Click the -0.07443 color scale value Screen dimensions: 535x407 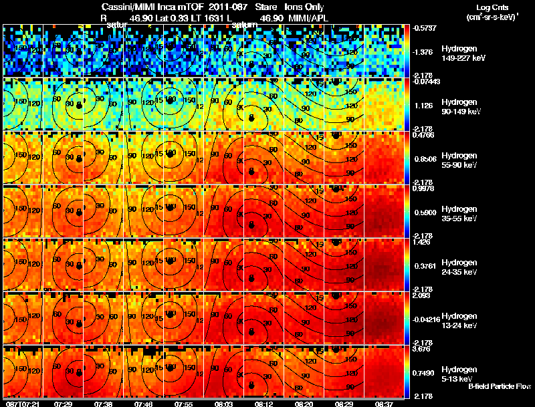click(426, 82)
